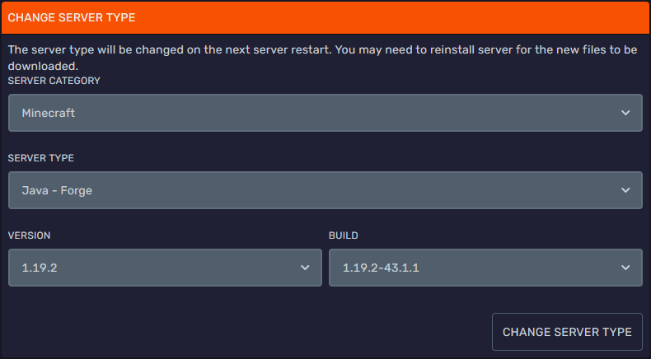Click the Server Type field label
Viewport: 651px width, 359px height.
point(41,157)
